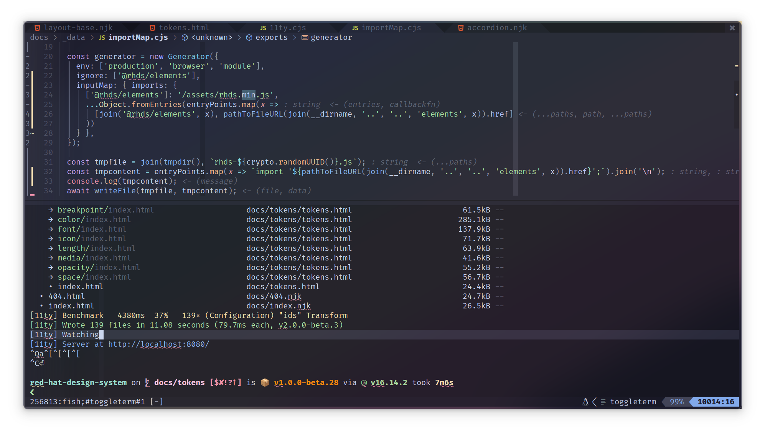Click the field icon before generator breadcrumb
The height and width of the screenshot is (435, 765).
tap(304, 37)
